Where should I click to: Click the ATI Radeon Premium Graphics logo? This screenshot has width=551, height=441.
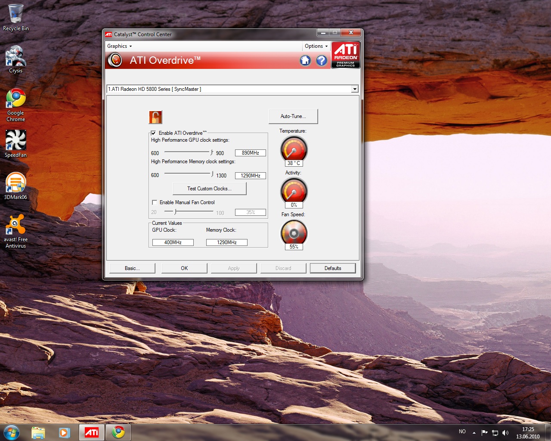click(x=346, y=55)
